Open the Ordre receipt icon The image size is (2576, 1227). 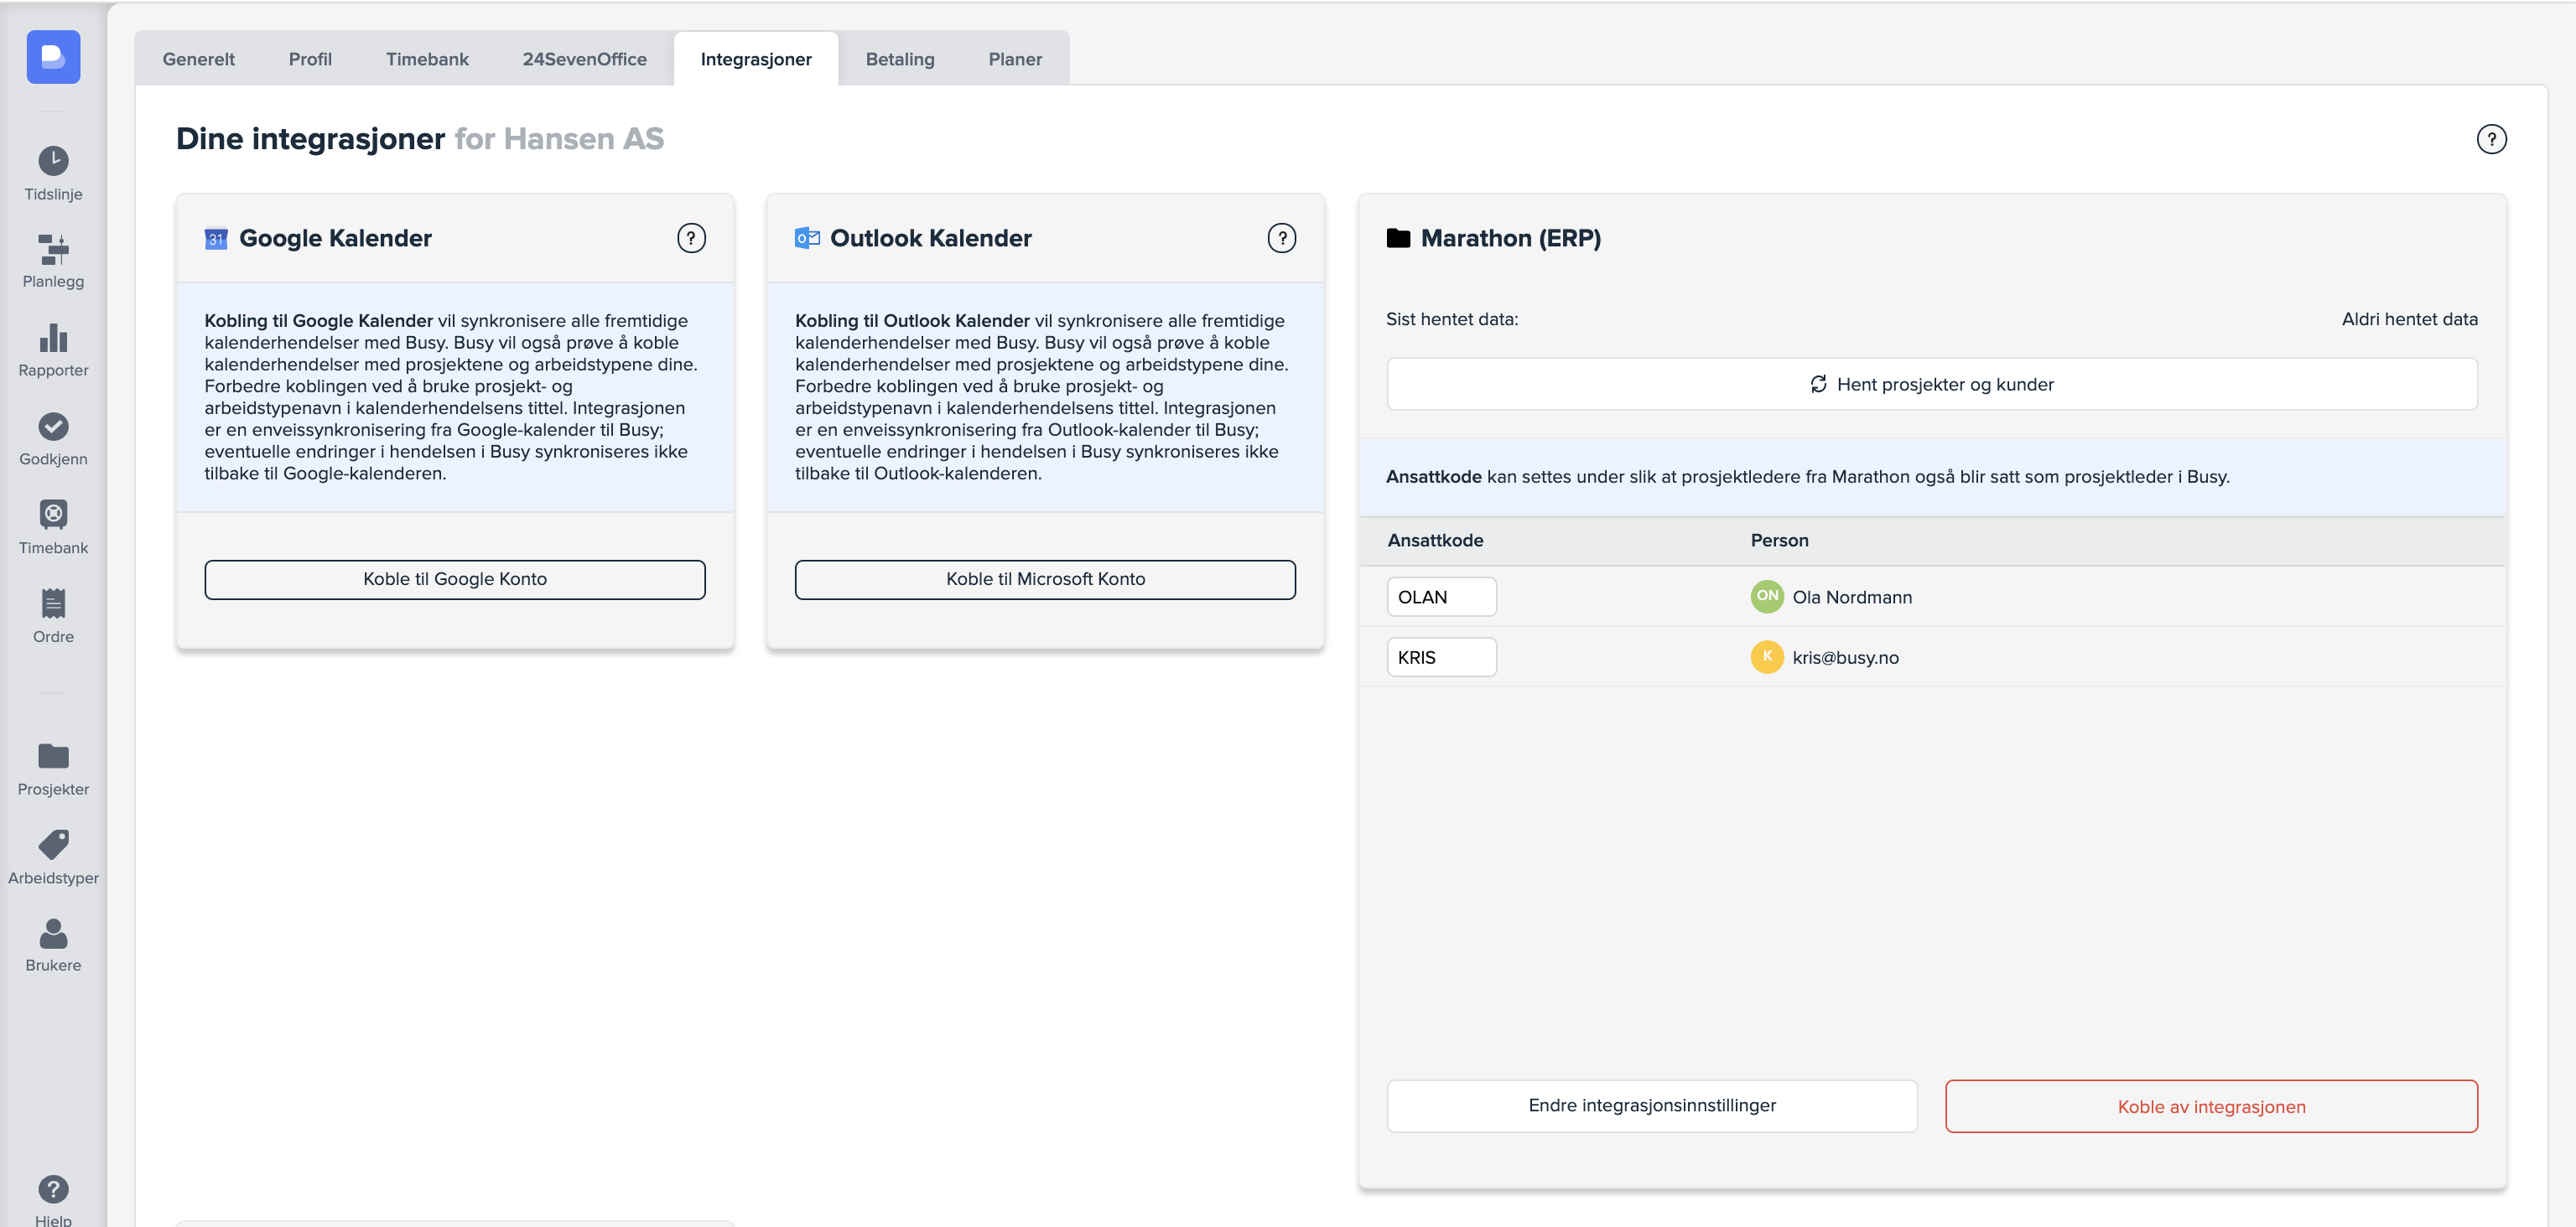coord(53,603)
